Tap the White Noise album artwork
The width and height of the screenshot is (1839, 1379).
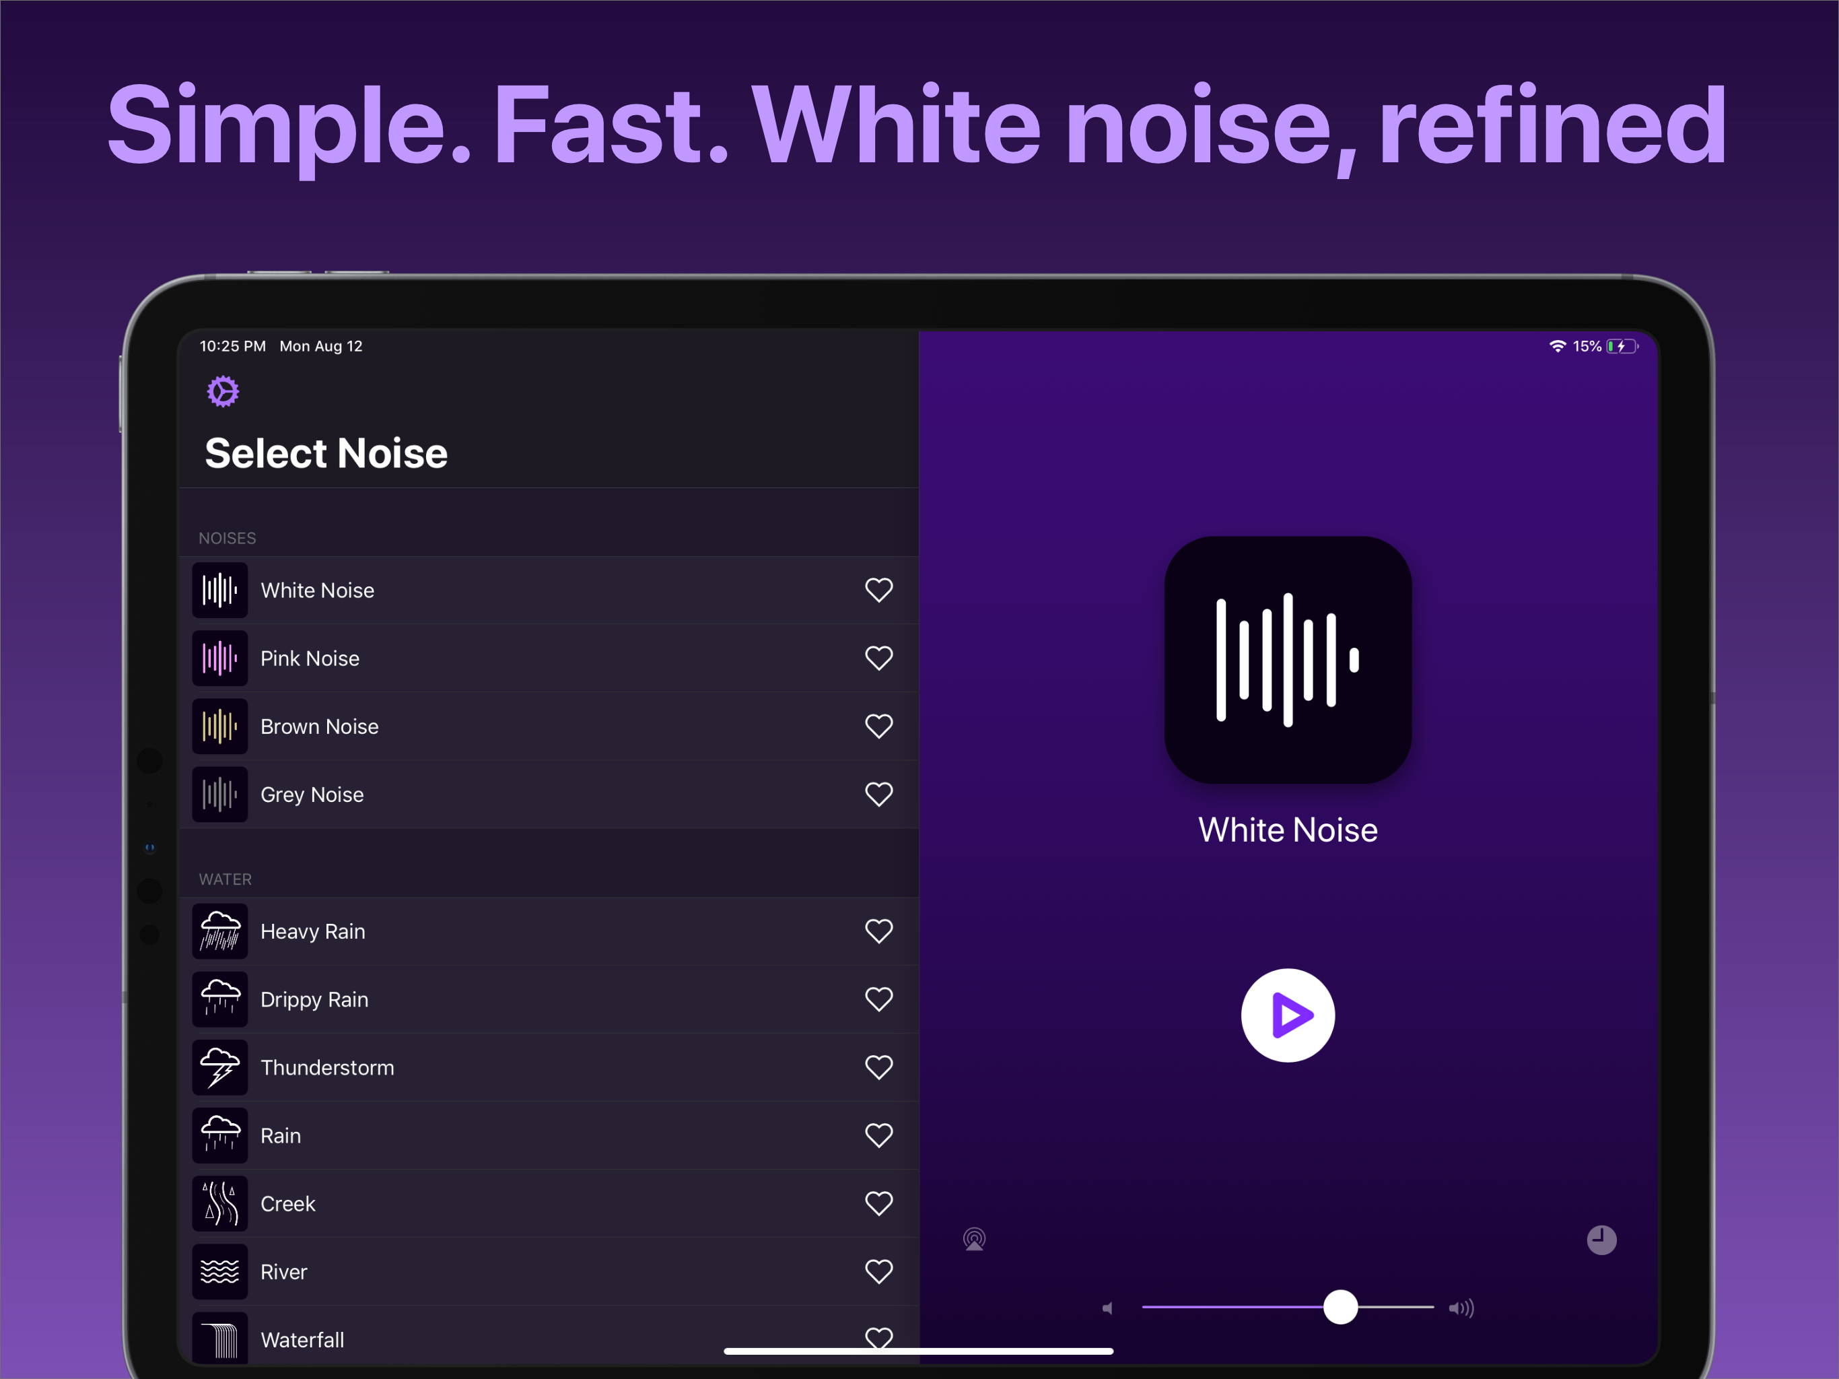pos(1287,660)
